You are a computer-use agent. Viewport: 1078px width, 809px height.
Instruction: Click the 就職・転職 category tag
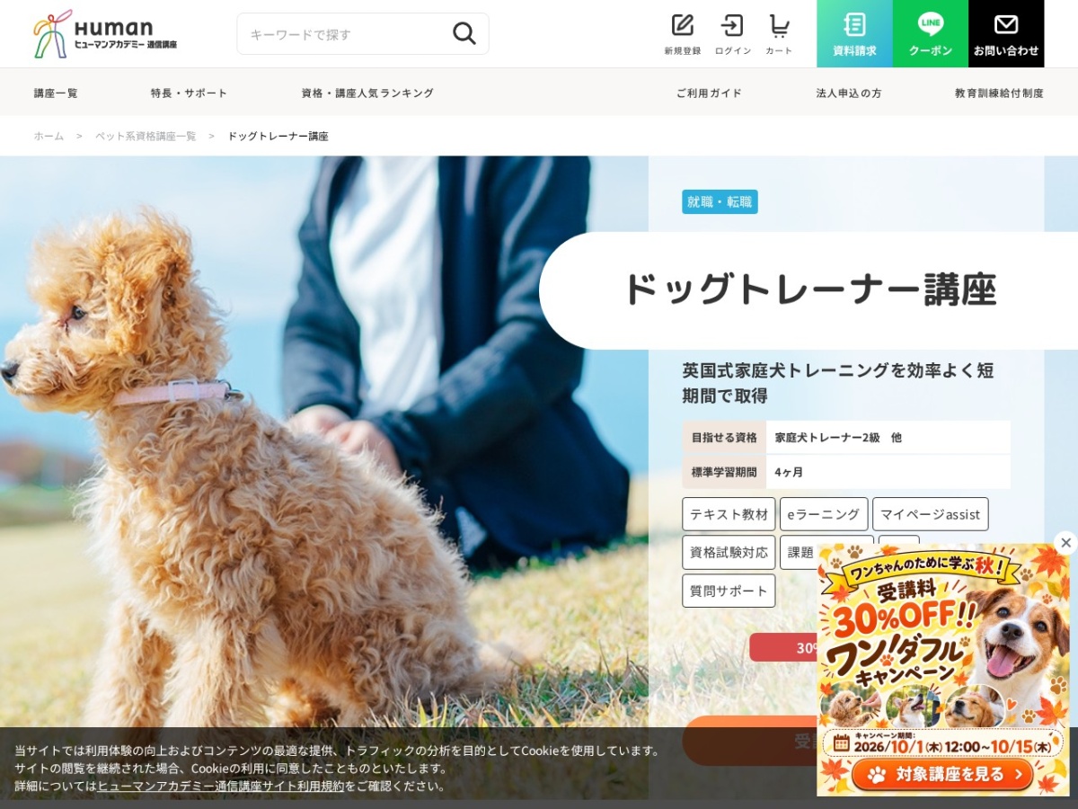(x=720, y=201)
